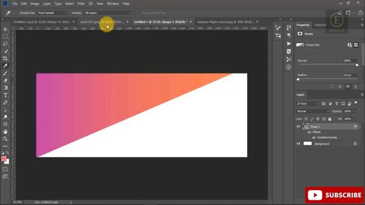Open the Opacity slider dropdown arrow
The image size is (365, 205).
[x=355, y=112]
